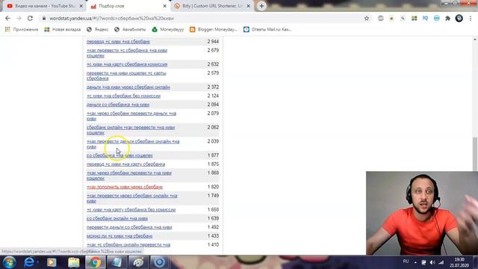Click the page vertical scrollbar thumb
478x269 pixels.
[x=475, y=154]
